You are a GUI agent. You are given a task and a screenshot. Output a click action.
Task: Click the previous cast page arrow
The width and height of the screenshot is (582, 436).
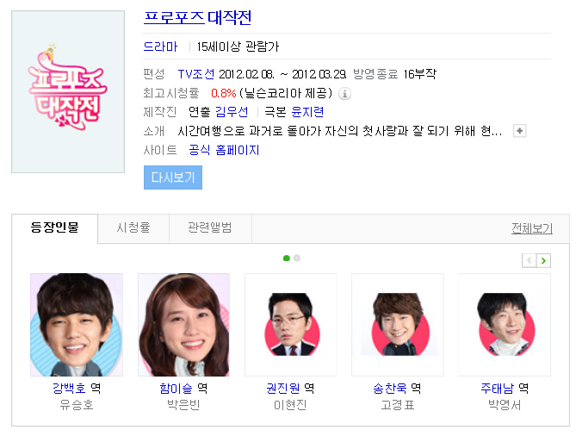pos(529,261)
